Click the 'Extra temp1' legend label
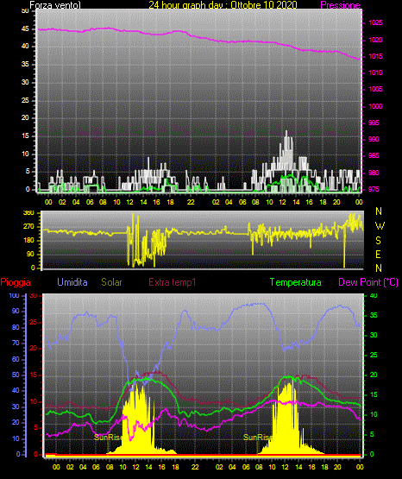This screenshot has height=479, width=402. tap(173, 282)
